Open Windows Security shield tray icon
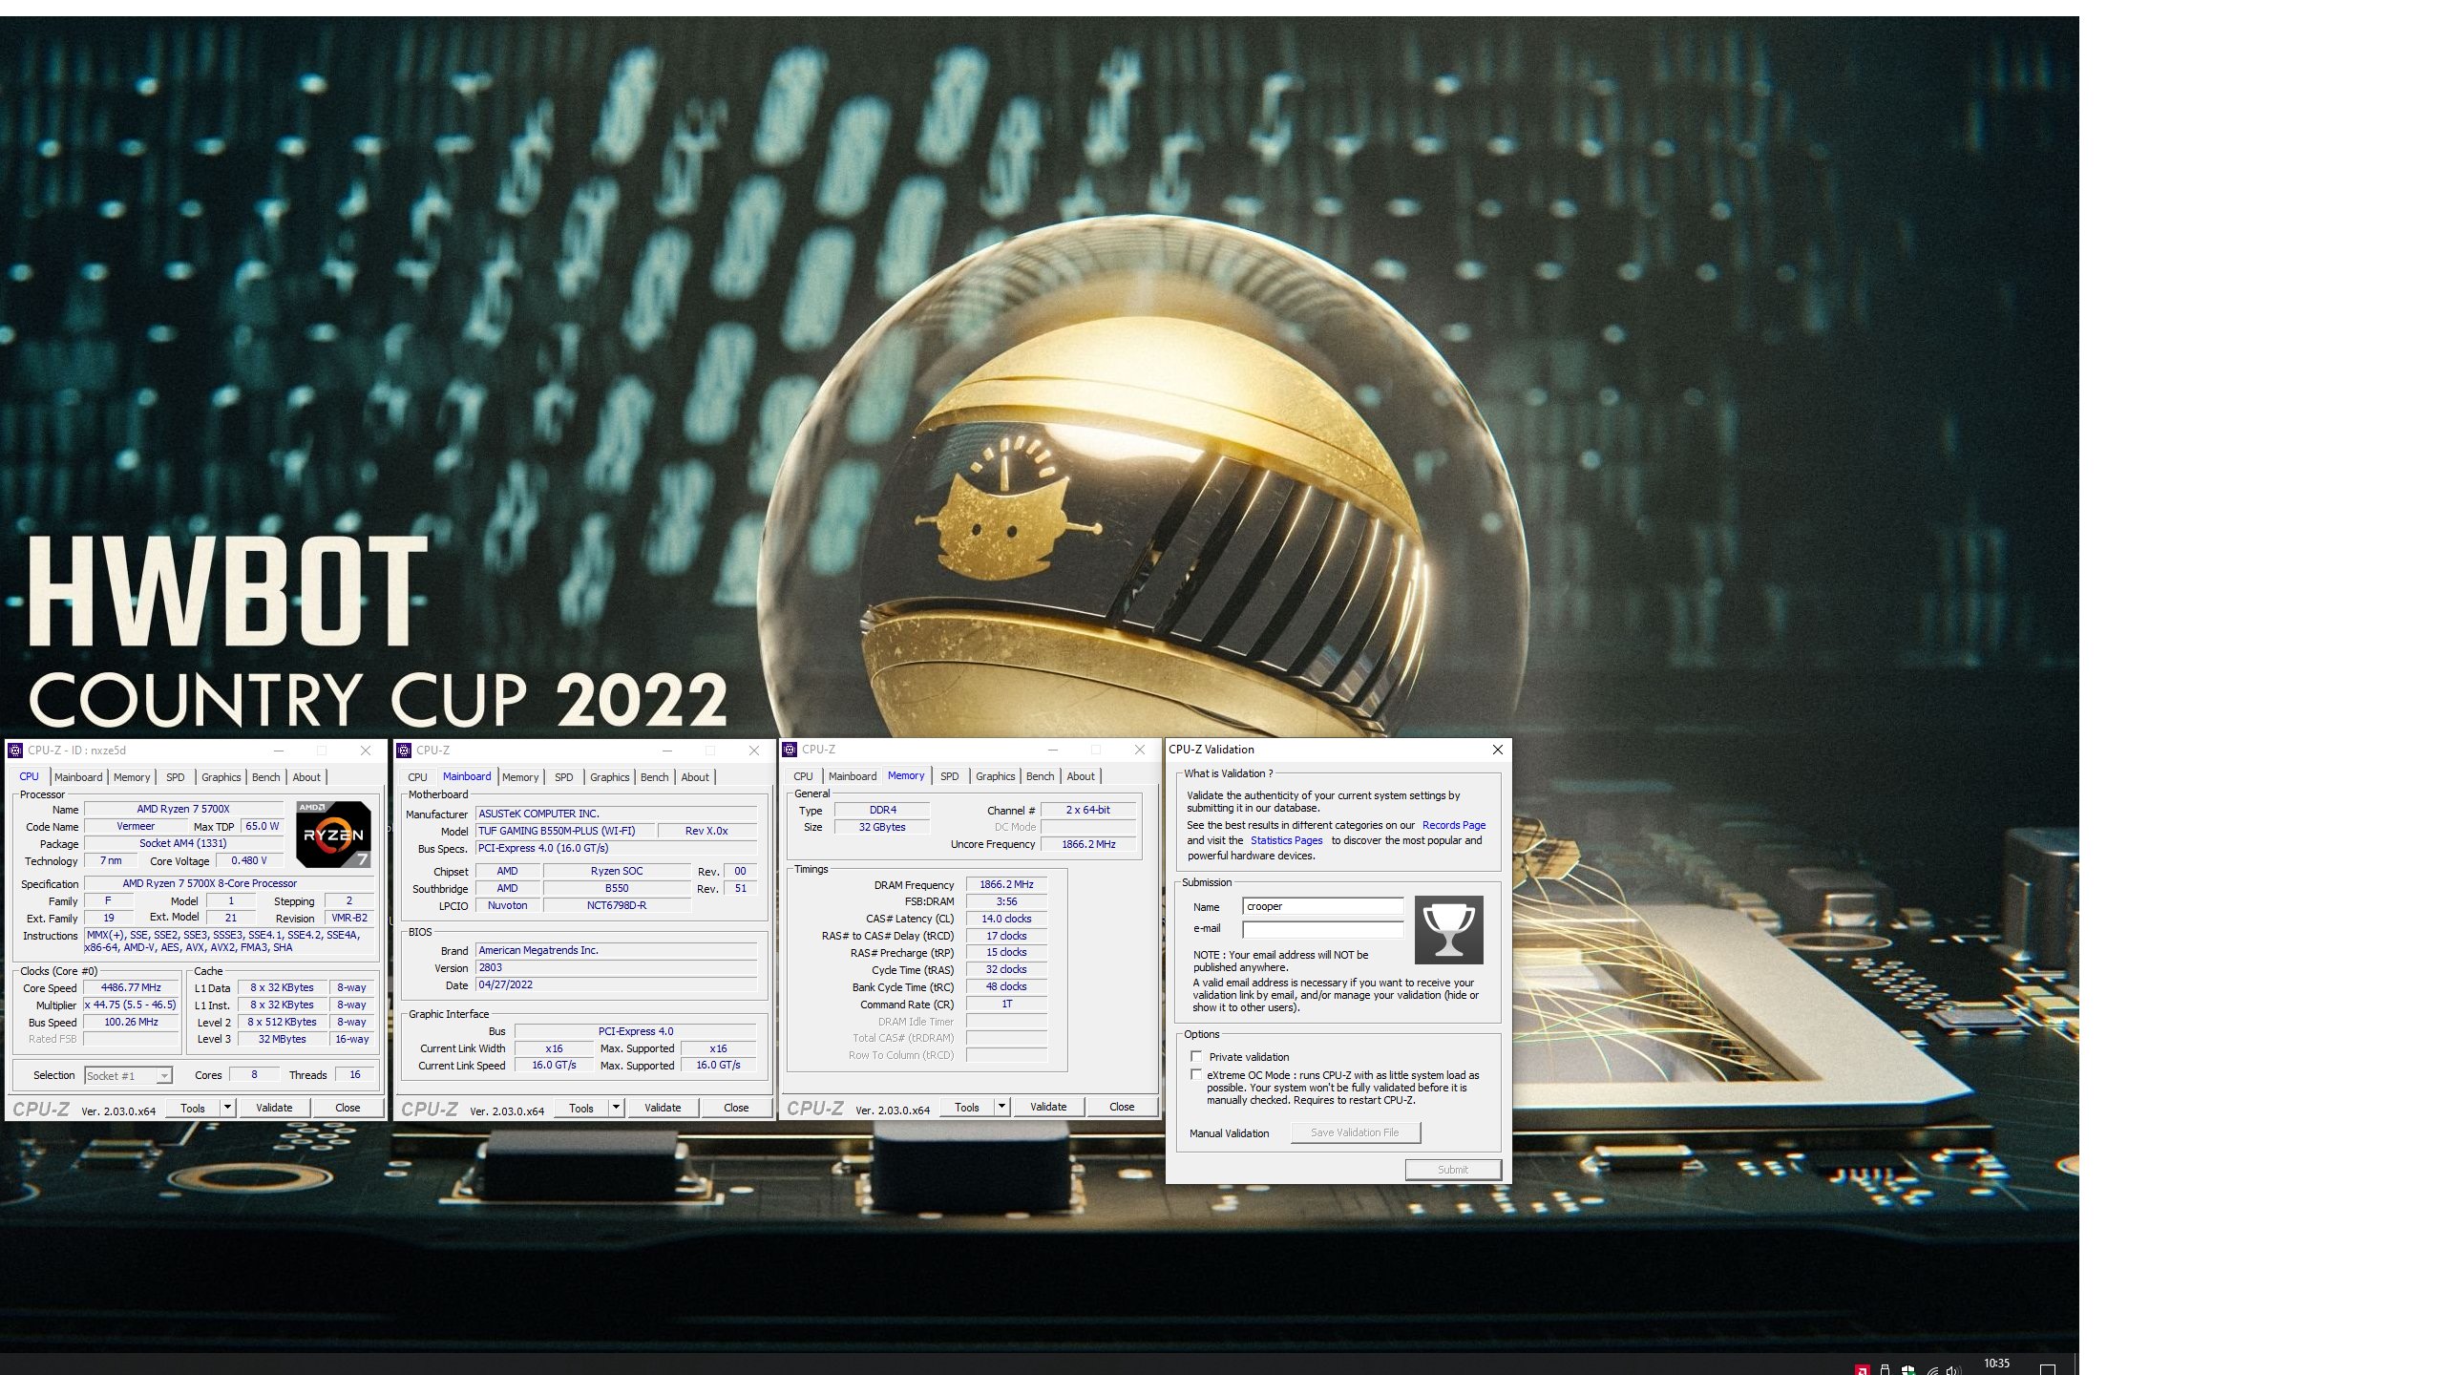2444x1375 pixels. 1907,1369
